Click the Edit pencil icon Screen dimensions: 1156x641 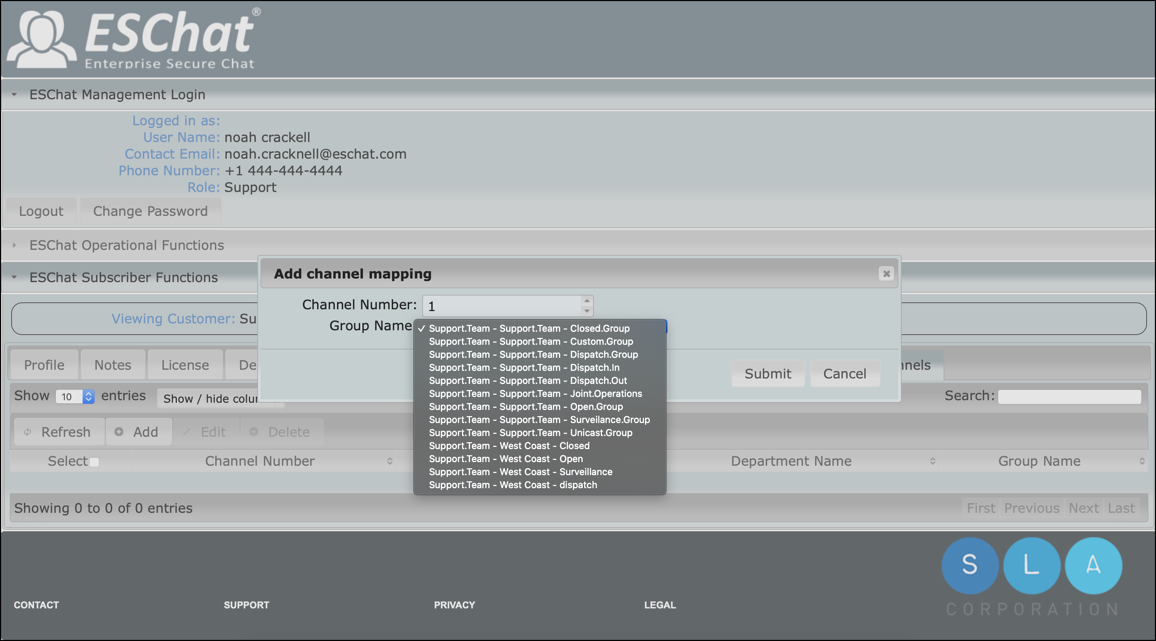click(x=187, y=432)
